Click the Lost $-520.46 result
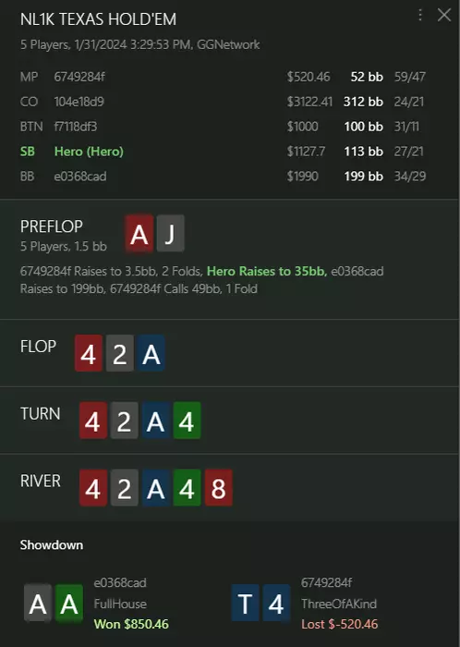This screenshot has height=647, width=460. 339,624
